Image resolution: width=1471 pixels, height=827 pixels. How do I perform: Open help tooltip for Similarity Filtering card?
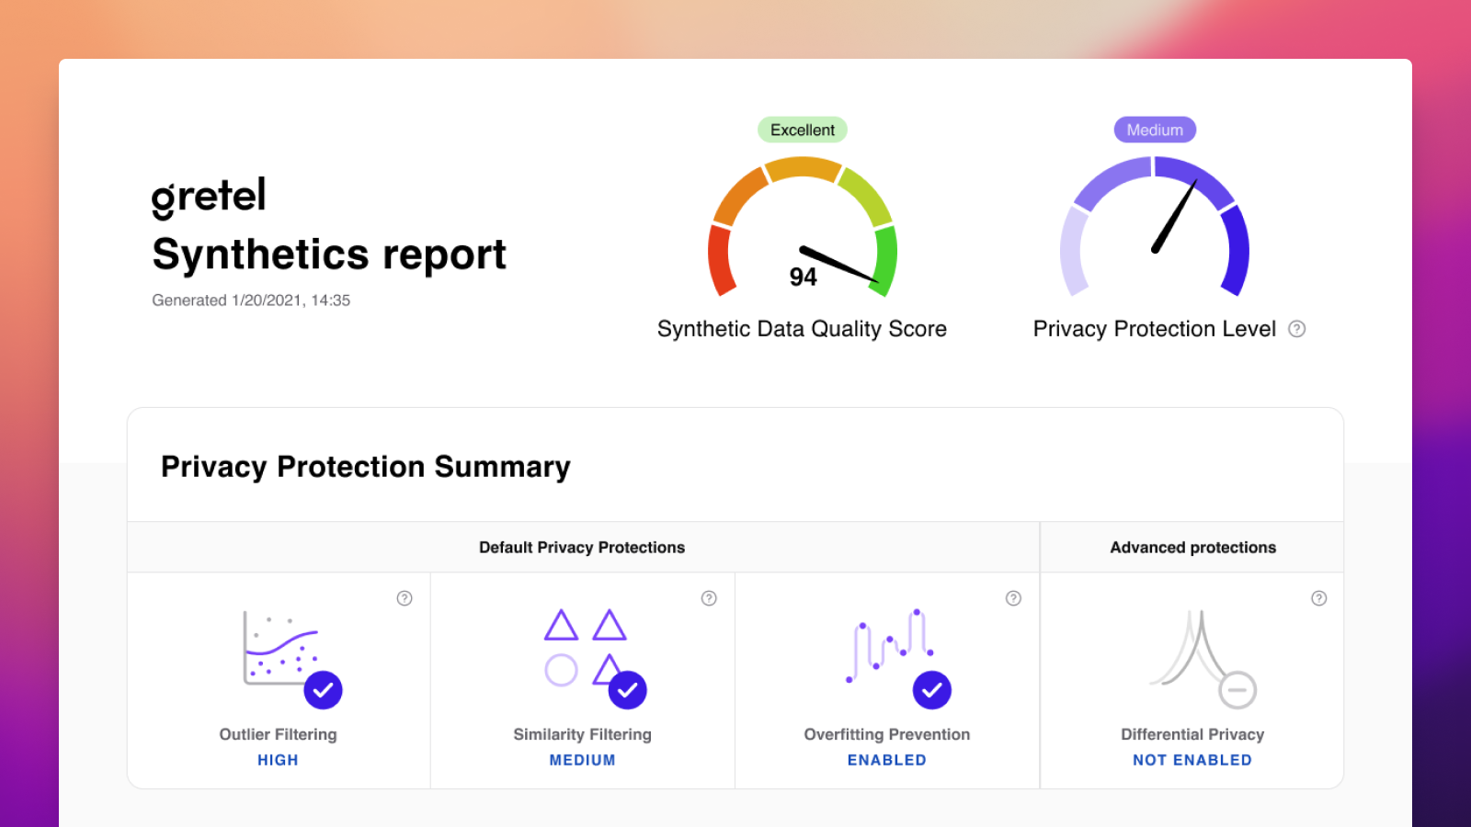pyautogui.click(x=709, y=598)
